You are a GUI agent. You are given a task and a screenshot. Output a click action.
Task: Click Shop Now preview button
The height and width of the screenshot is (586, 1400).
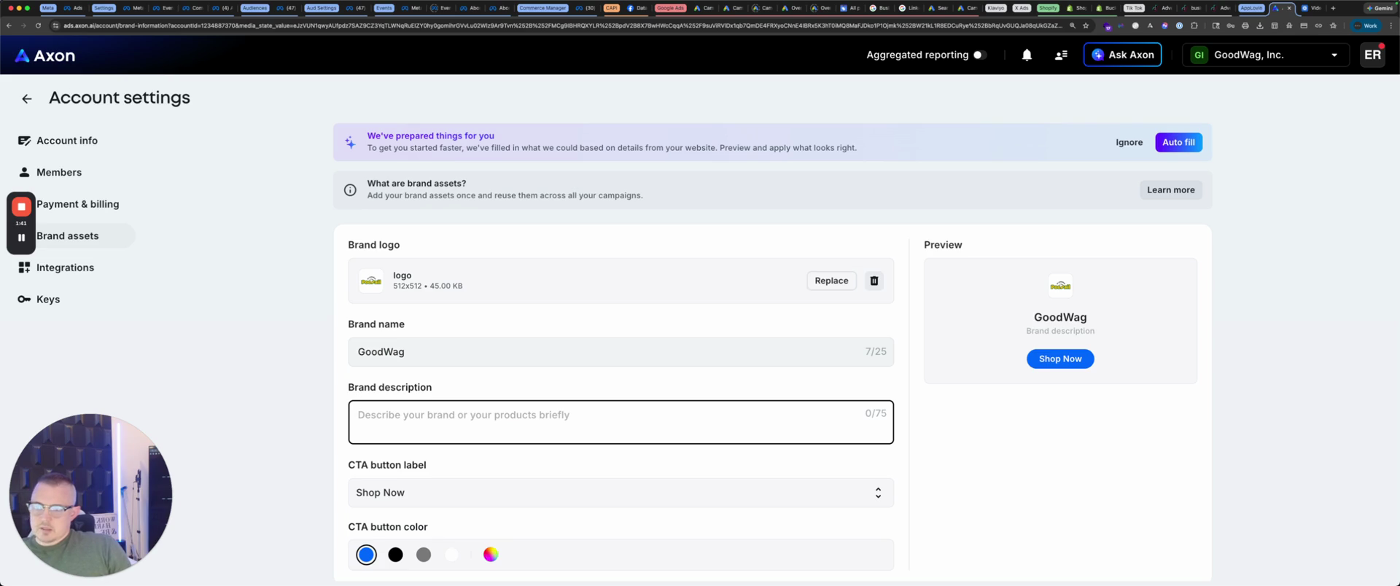(x=1060, y=359)
